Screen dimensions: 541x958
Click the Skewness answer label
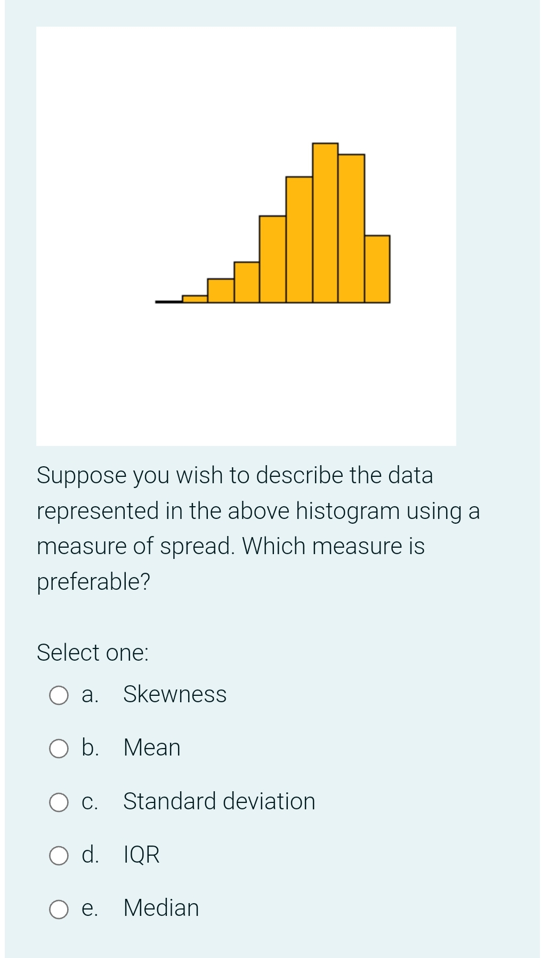point(175,694)
